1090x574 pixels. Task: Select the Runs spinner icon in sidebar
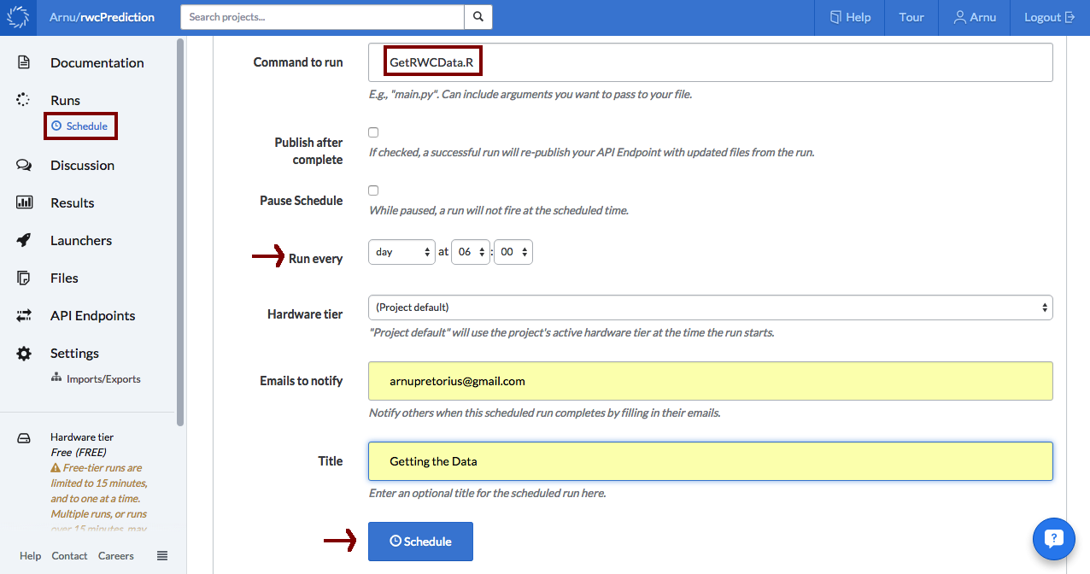[23, 99]
